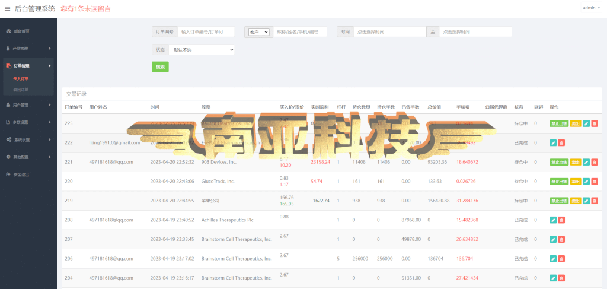The width and height of the screenshot is (607, 289).
Task: Edit order 221 with the pencil icon
Action: (x=586, y=162)
